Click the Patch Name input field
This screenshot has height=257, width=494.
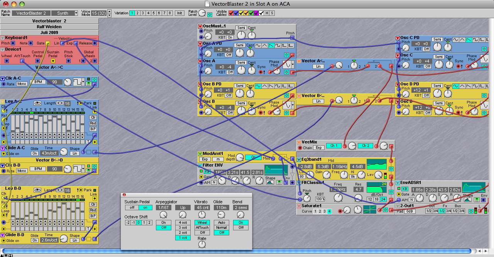[30, 13]
